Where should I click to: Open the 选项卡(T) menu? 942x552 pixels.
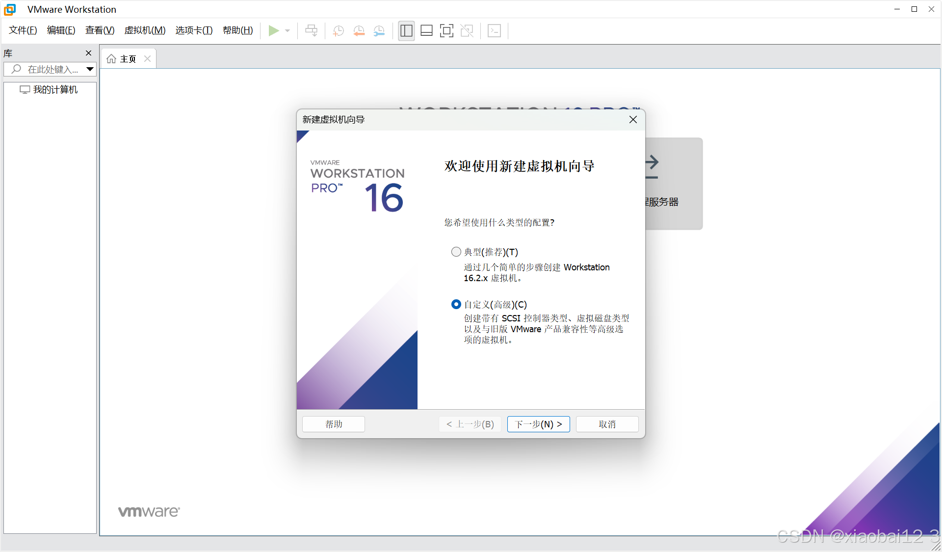coord(194,30)
